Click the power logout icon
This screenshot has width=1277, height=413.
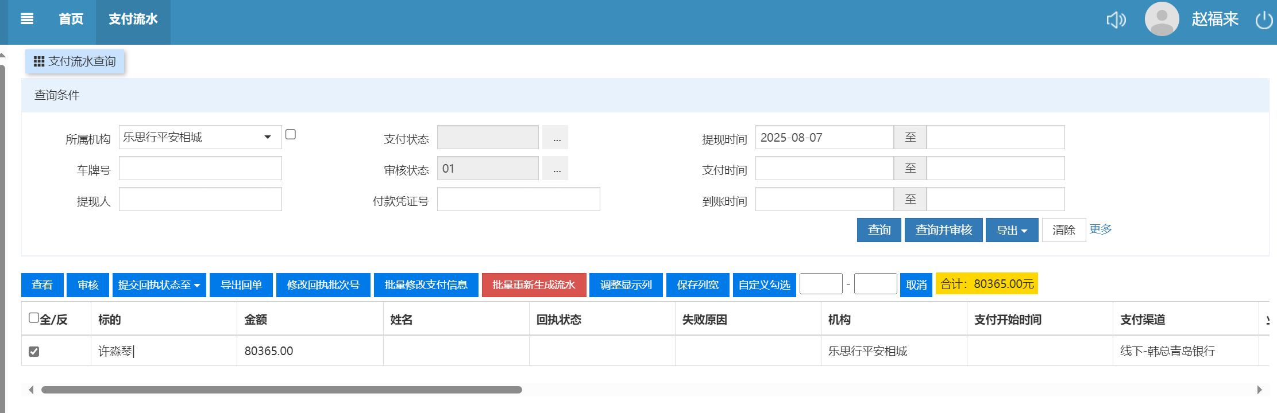(1264, 20)
